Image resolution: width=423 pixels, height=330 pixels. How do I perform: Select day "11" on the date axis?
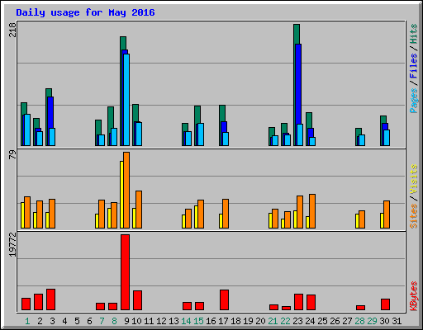pyautogui.click(x=149, y=321)
